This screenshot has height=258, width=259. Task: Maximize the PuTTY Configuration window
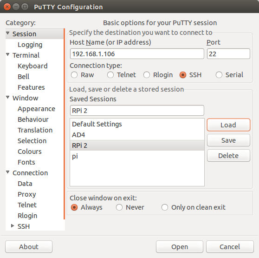[x=25, y=7]
